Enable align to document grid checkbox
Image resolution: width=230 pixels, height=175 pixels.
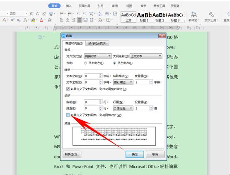tap(68, 115)
